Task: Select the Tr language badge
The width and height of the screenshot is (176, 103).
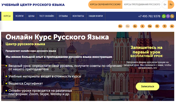Action: [x=164, y=26]
